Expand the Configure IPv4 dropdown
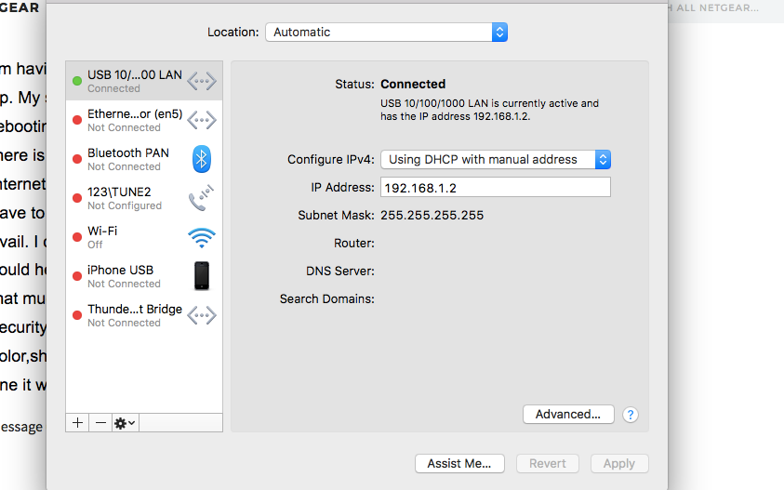 tap(496, 159)
